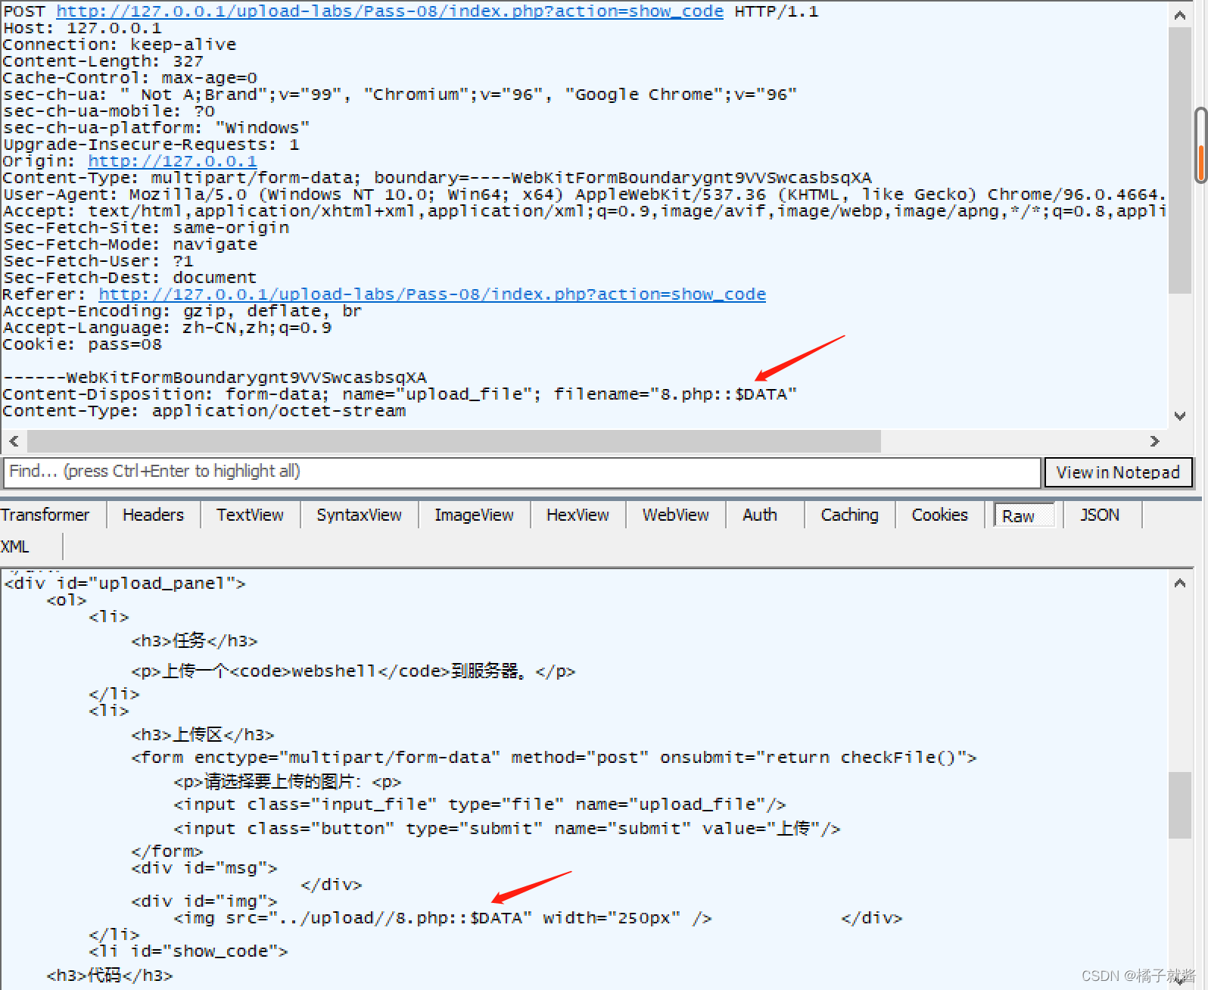Click the div id="msg" line
This screenshot has width=1208, height=990.
(204, 868)
